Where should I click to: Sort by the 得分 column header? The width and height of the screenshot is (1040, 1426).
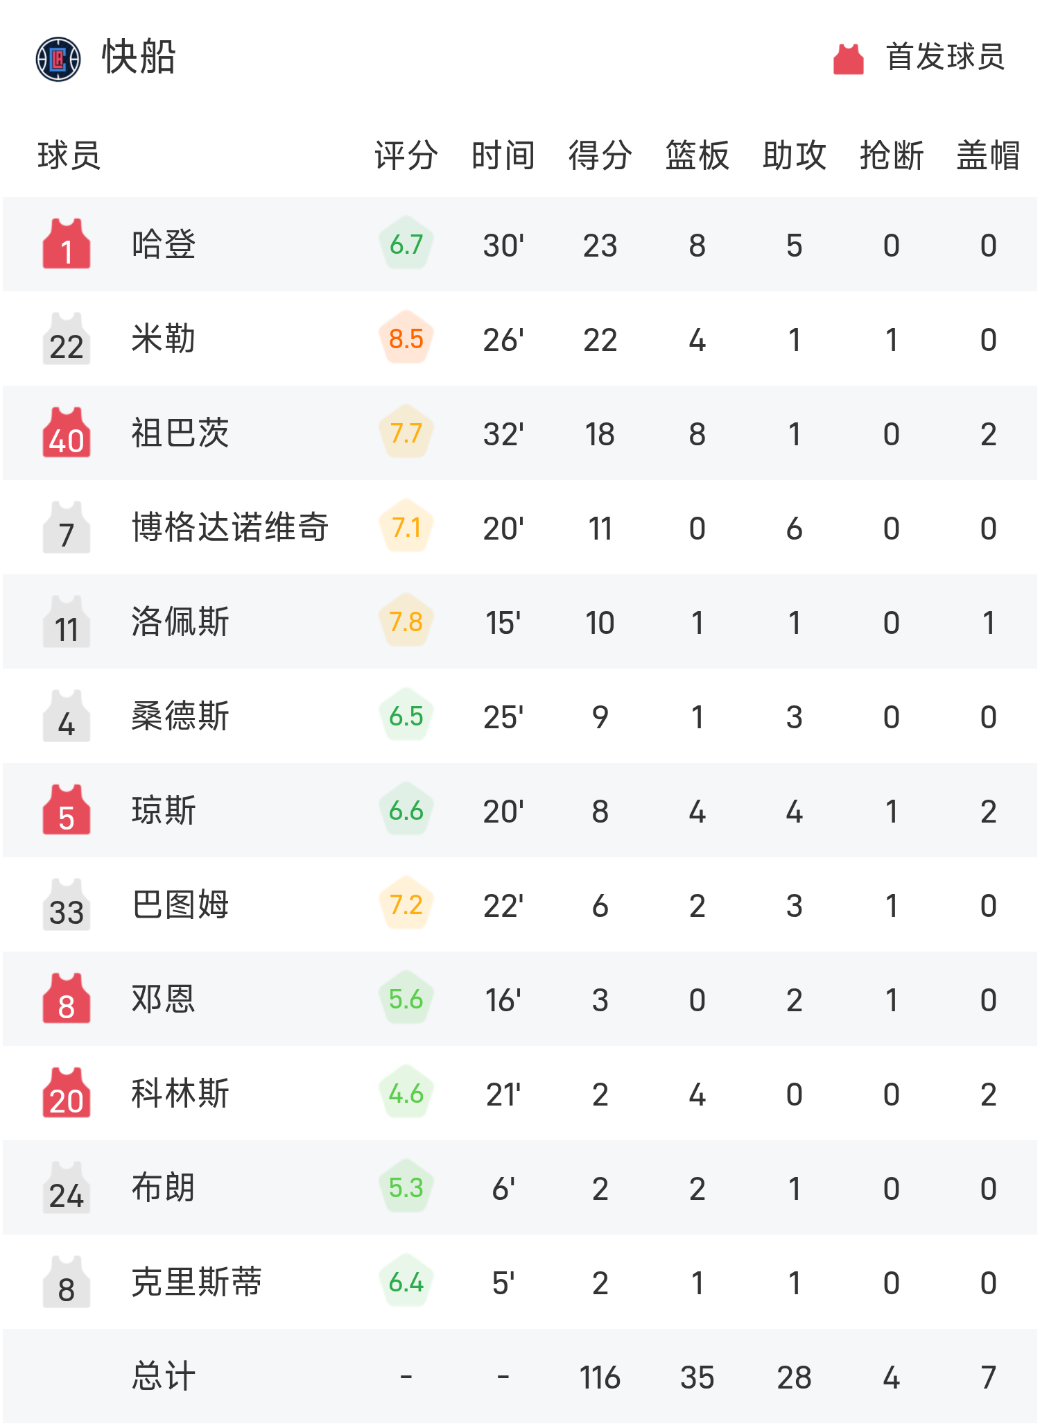[600, 155]
